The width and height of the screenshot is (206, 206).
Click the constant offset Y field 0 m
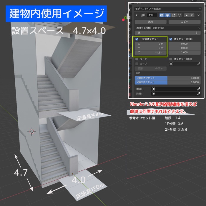coord(151,48)
